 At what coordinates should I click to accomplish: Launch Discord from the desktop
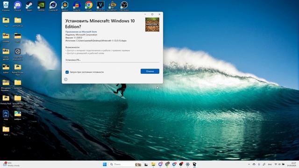coord(18,6)
